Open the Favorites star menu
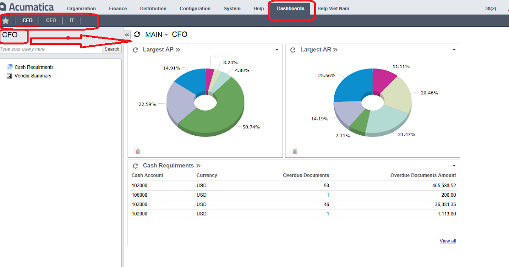Viewport: 509px width, 267px height. point(6,20)
